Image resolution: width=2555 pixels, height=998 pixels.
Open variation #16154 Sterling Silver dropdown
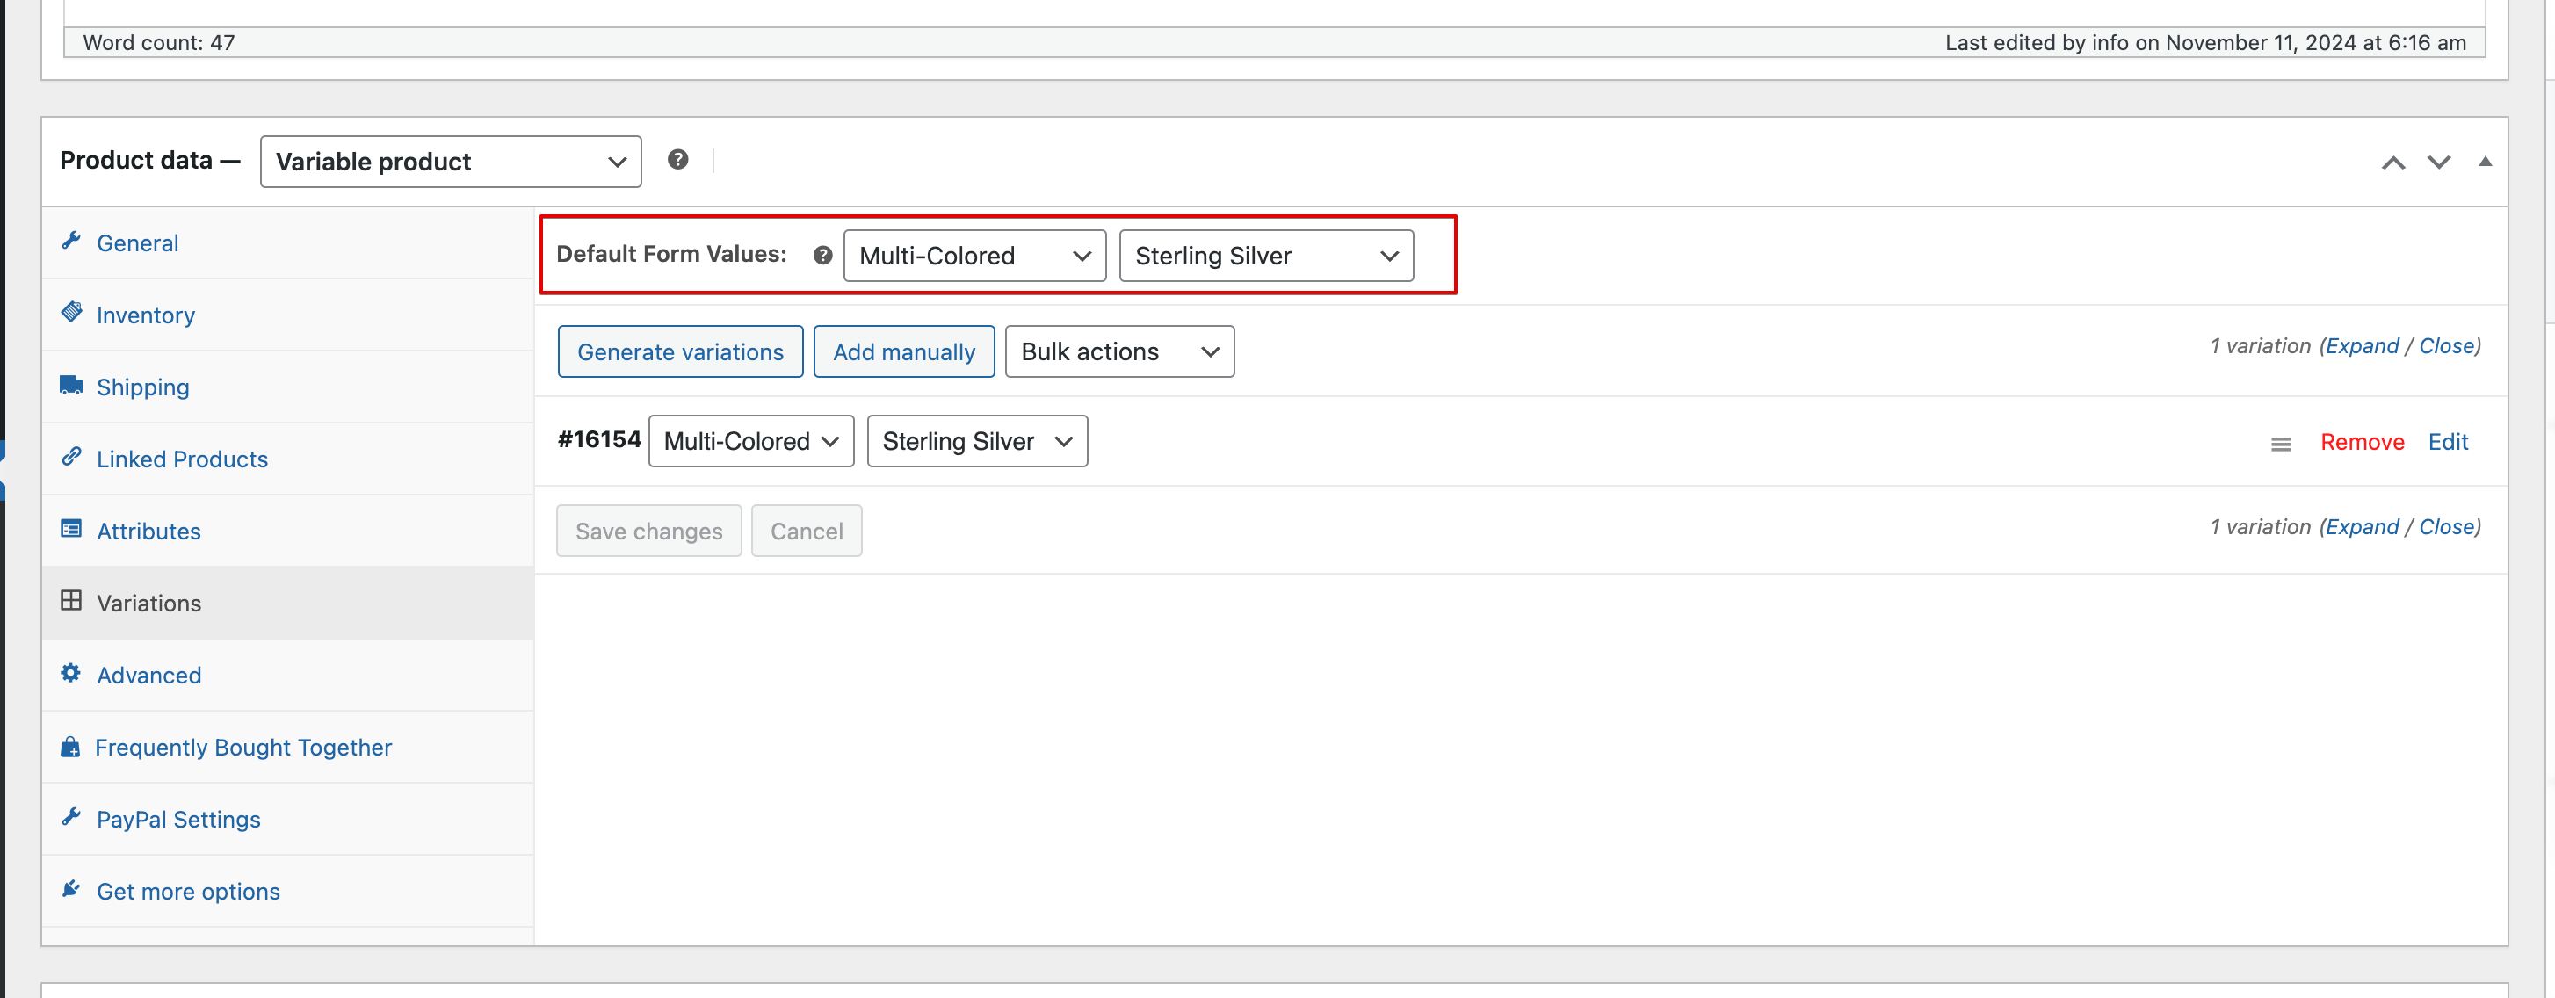click(977, 442)
